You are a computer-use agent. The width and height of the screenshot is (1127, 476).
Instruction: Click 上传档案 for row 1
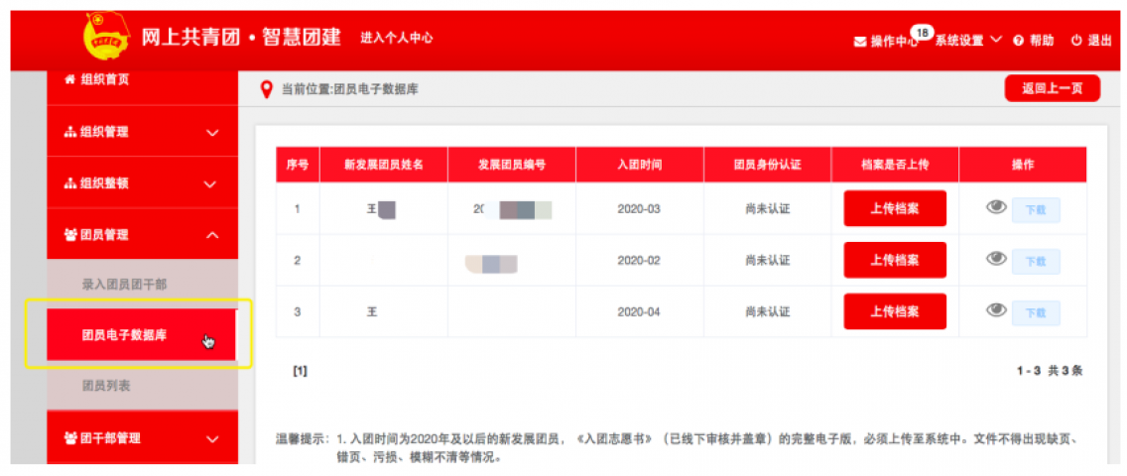point(894,209)
